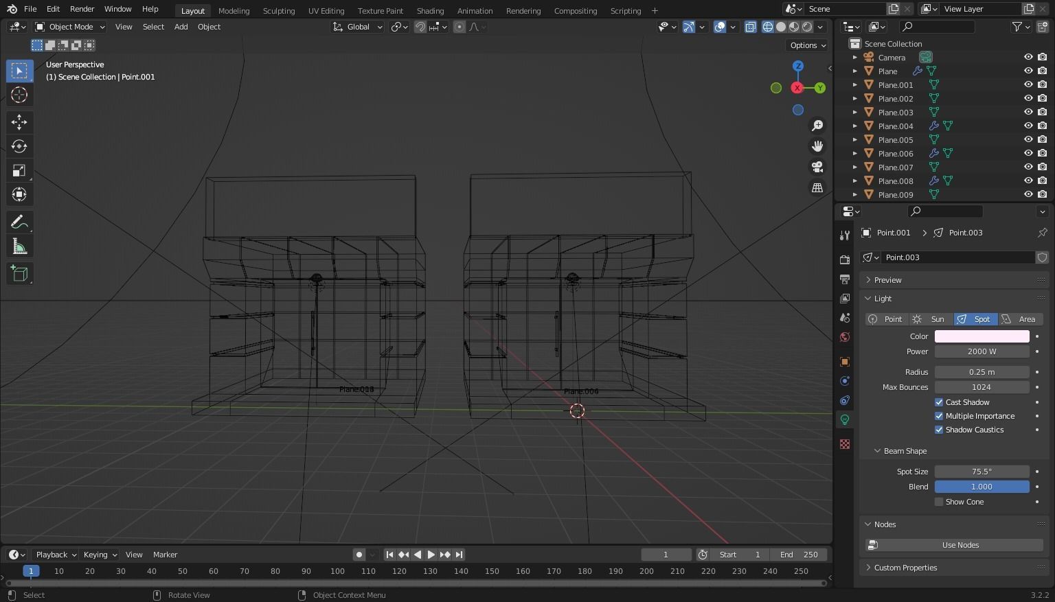The height and width of the screenshot is (602, 1055).
Task: Select the Scale tool
Action: pyautogui.click(x=19, y=170)
